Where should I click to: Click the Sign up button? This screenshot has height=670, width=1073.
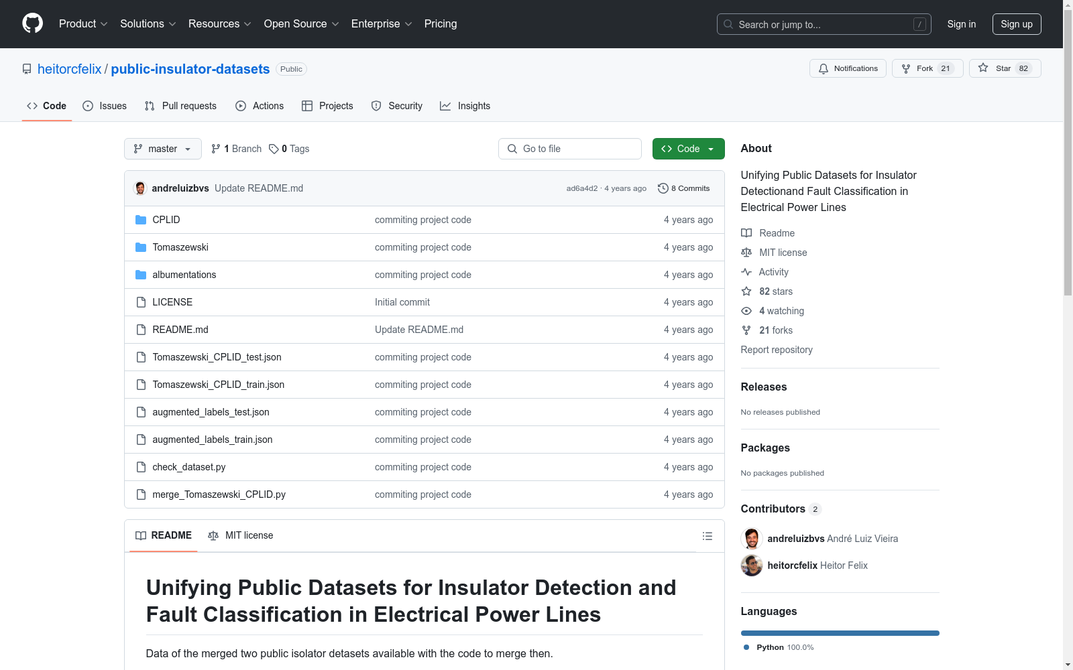point(1017,24)
